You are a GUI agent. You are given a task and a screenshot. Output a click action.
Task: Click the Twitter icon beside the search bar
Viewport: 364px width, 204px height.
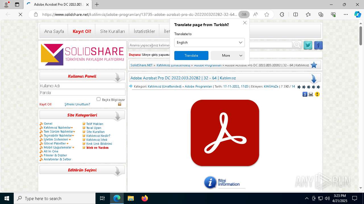click(x=308, y=45)
